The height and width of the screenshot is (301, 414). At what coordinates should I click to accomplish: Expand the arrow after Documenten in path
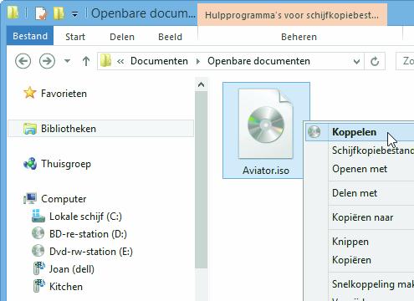198,61
